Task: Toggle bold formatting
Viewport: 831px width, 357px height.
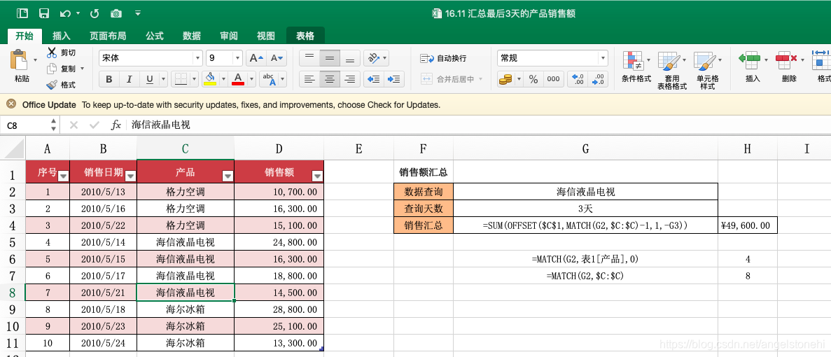Action: pyautogui.click(x=109, y=80)
